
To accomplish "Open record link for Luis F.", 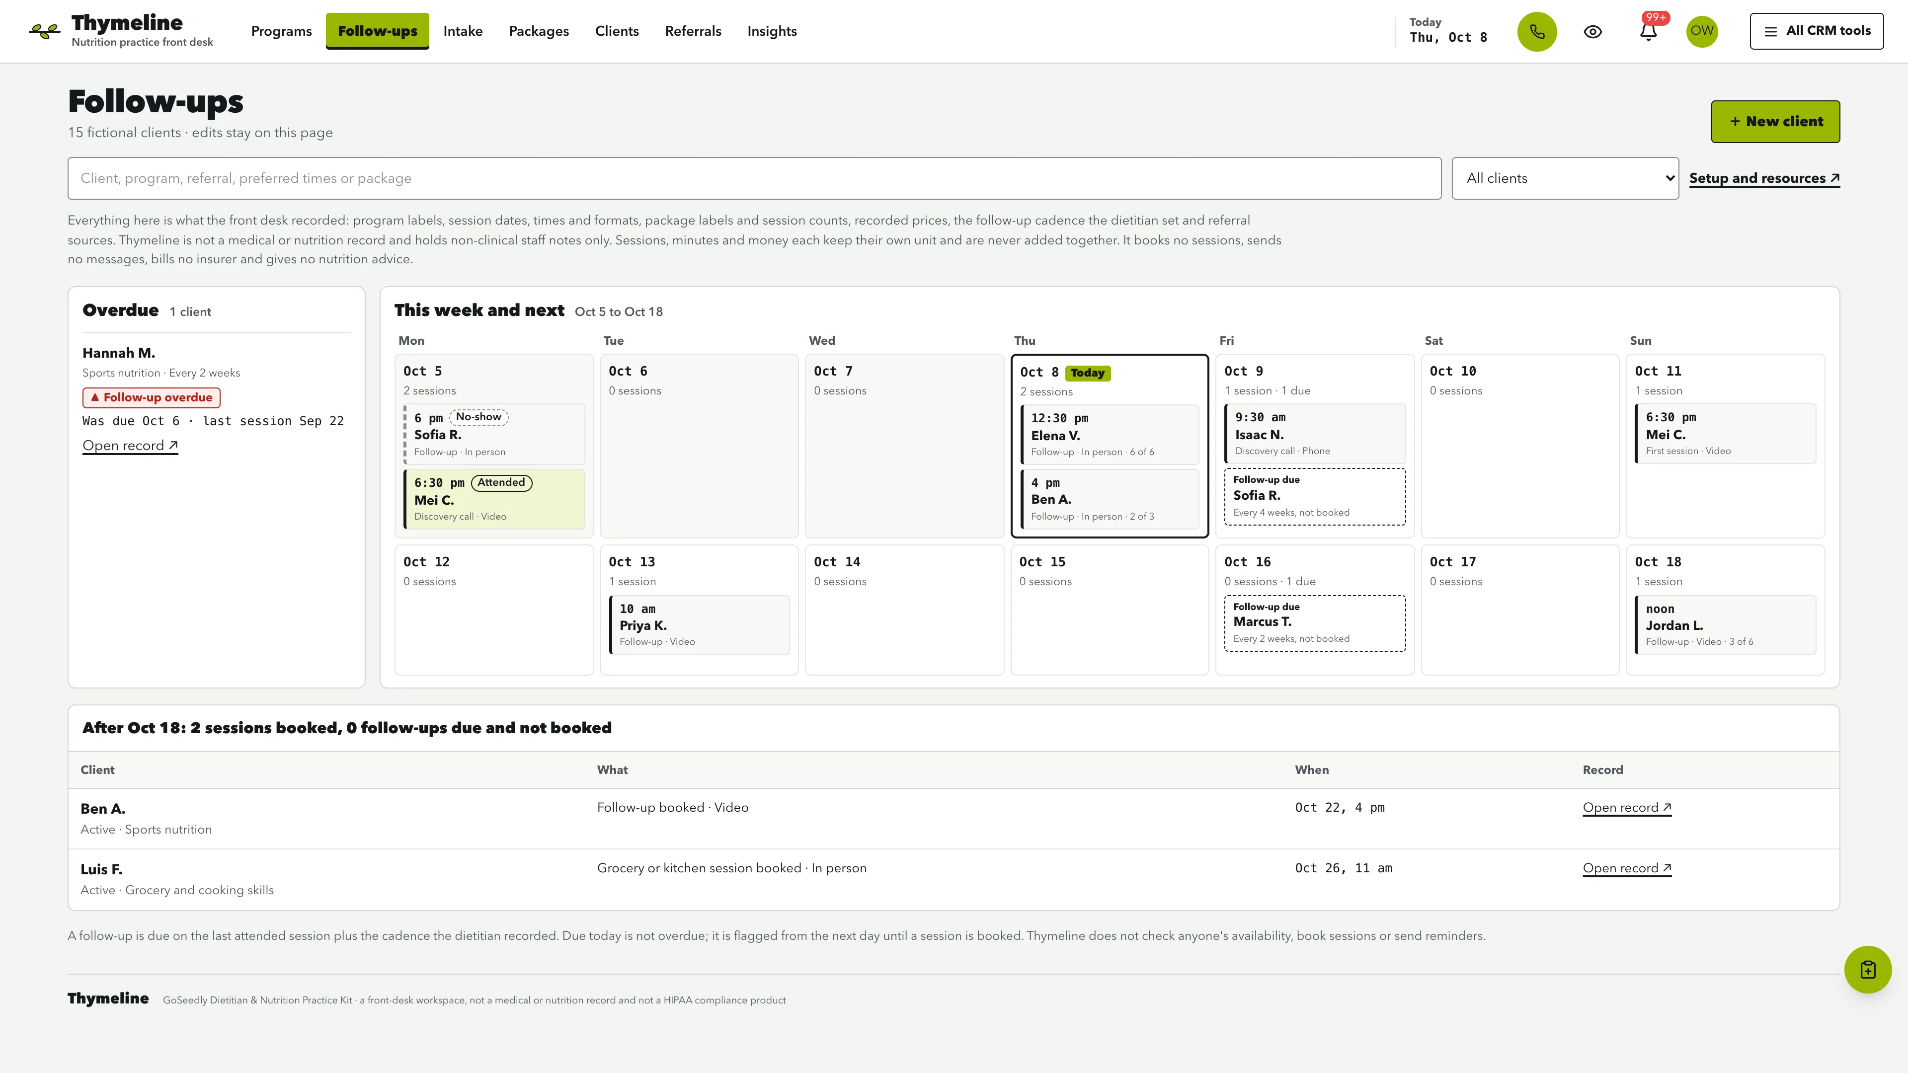I will pyautogui.click(x=1627, y=869).
